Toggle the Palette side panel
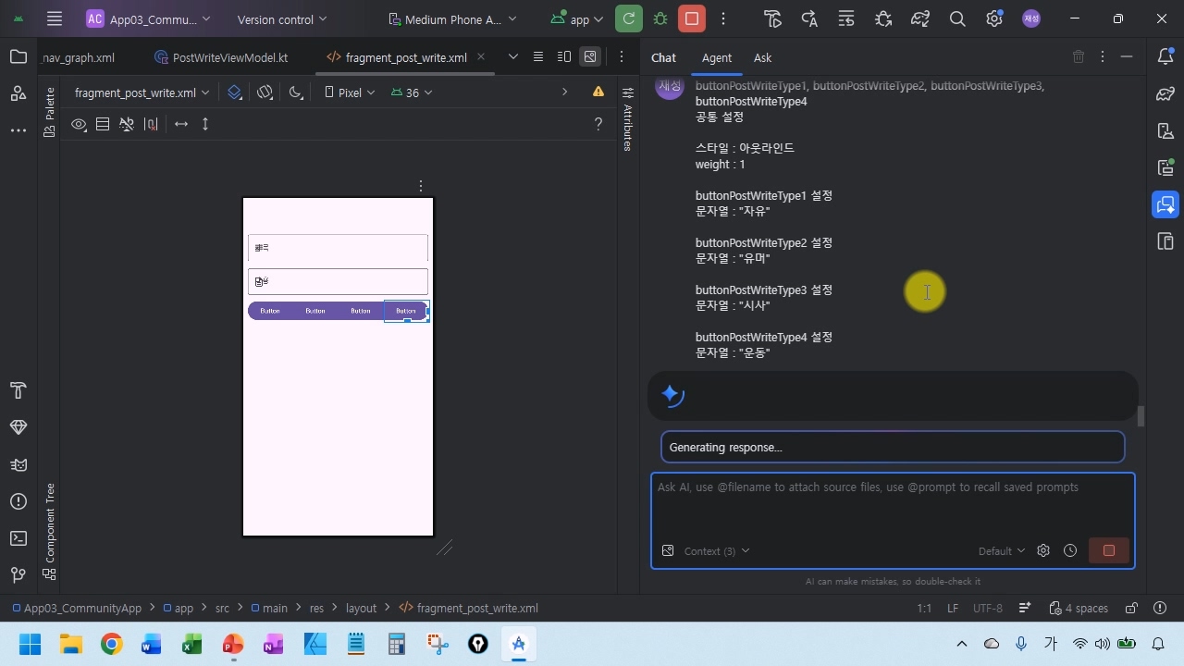Screen dimensions: 1184x666 (50, 112)
